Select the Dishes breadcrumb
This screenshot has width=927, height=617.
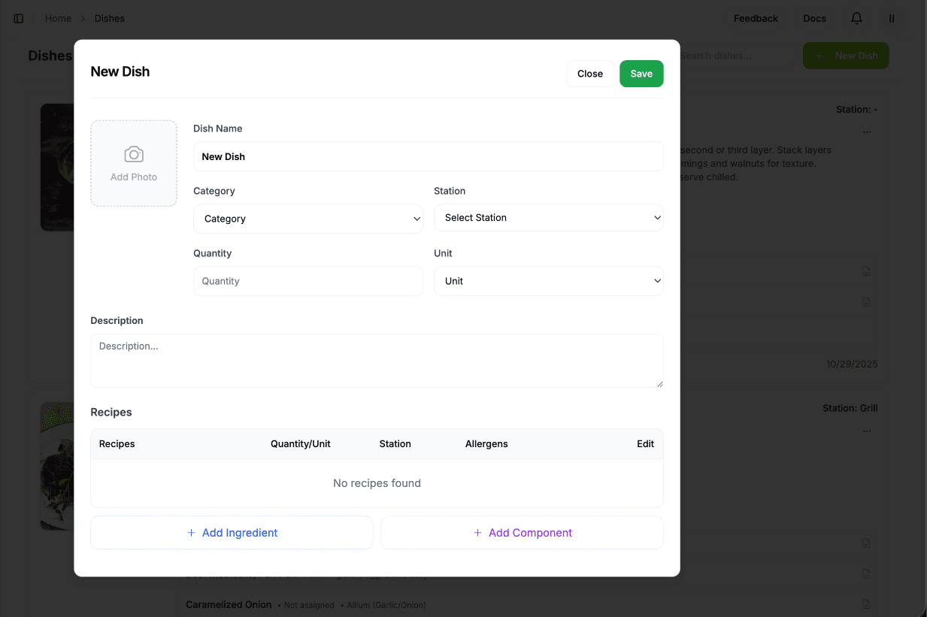[110, 19]
